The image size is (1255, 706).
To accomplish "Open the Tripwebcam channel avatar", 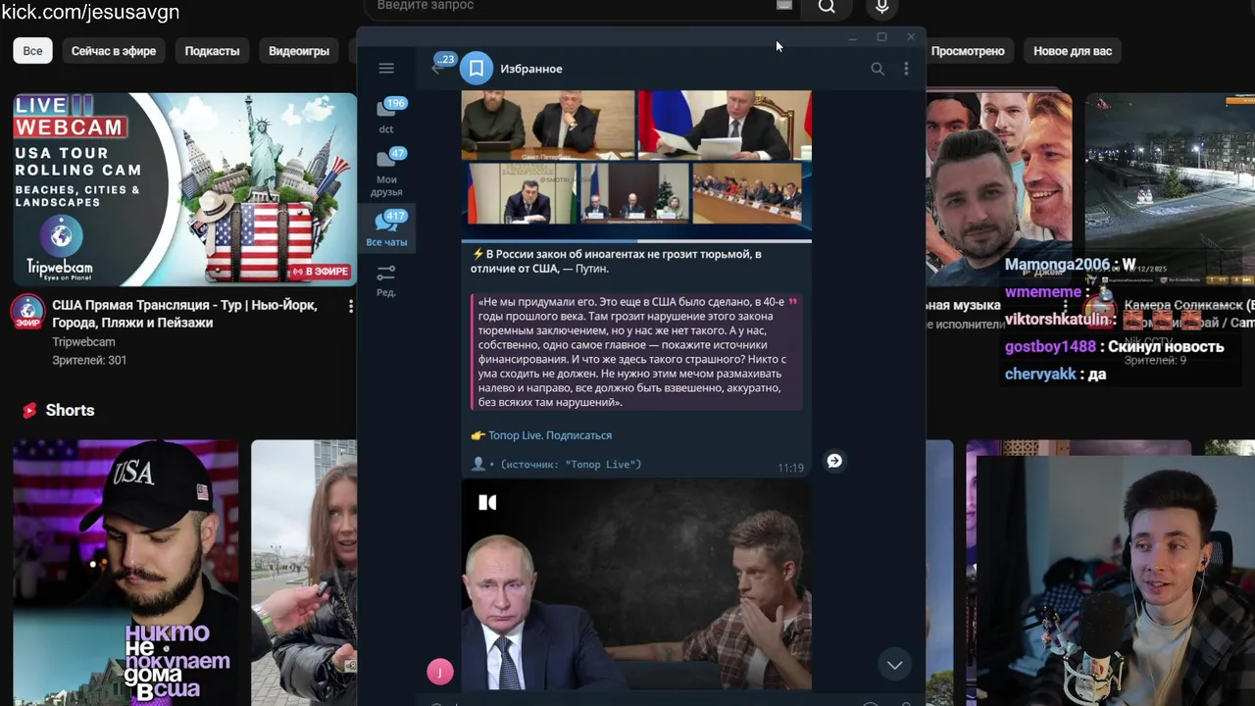I will click(27, 313).
